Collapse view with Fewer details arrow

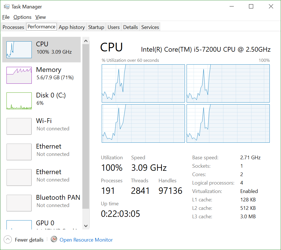[8, 239]
